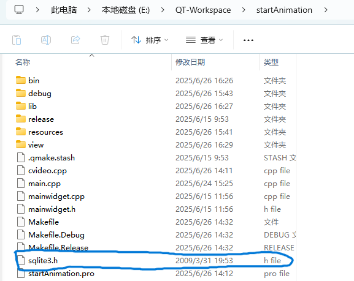Expand the chevron after 此电脑
354x281 pixels.
click(x=89, y=10)
